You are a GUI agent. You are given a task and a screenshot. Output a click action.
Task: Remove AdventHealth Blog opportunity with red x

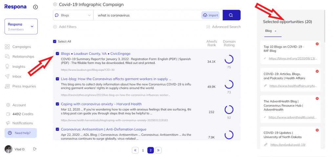(317, 98)
